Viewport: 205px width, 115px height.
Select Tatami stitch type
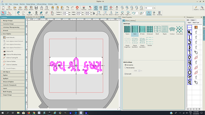(x=127, y=30)
